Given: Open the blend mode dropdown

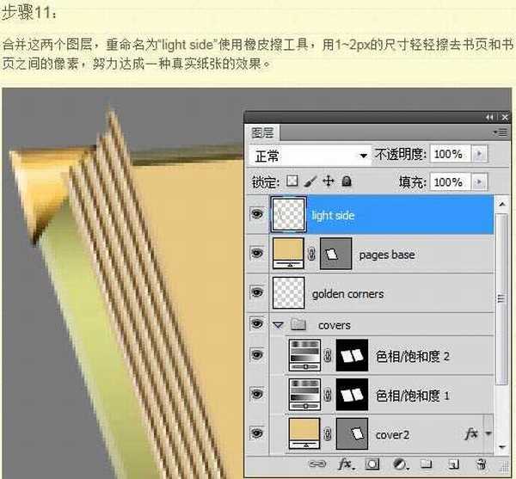Looking at the screenshot, I should 308,155.
